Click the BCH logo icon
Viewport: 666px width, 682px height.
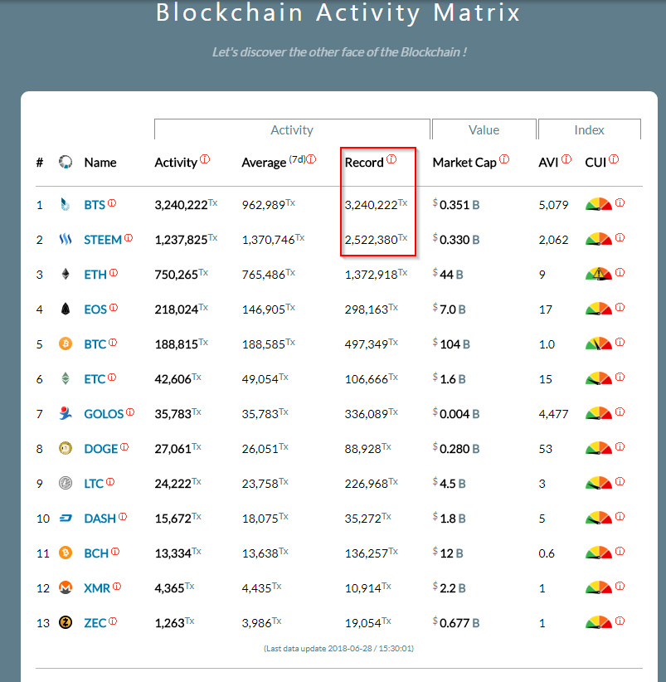pyautogui.click(x=66, y=553)
